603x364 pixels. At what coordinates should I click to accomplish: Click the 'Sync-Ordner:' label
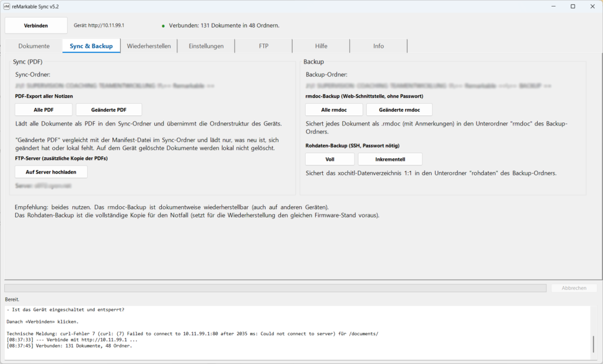[33, 74]
